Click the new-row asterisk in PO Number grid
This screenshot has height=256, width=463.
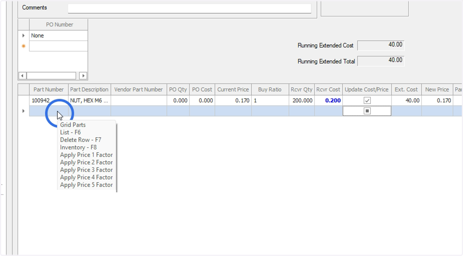tap(24, 46)
